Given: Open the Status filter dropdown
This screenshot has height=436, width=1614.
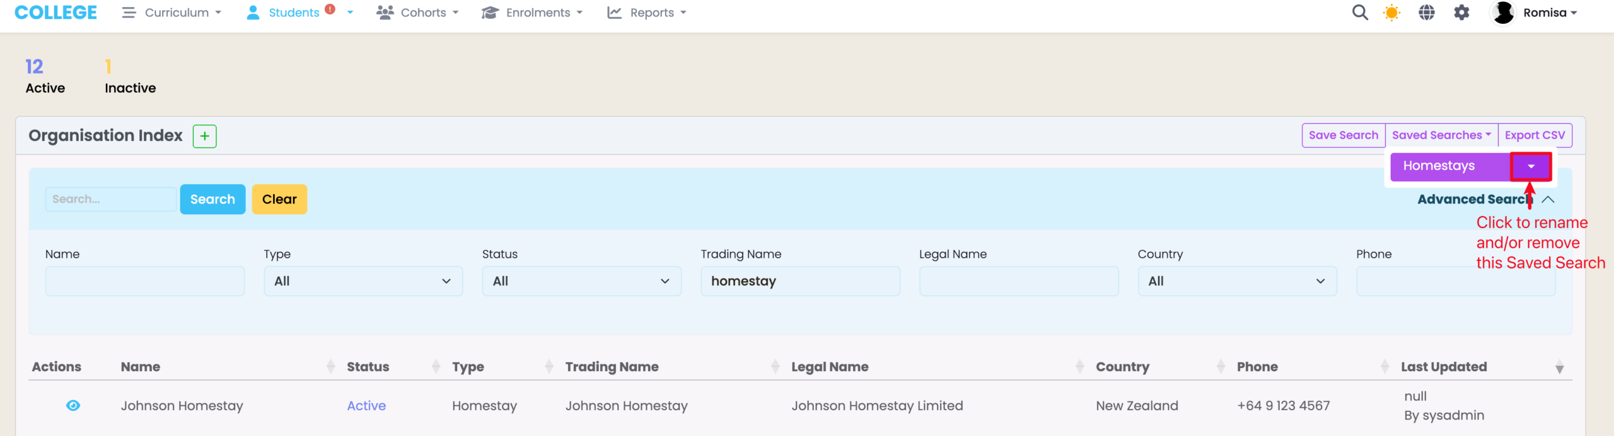Looking at the screenshot, I should coord(581,281).
